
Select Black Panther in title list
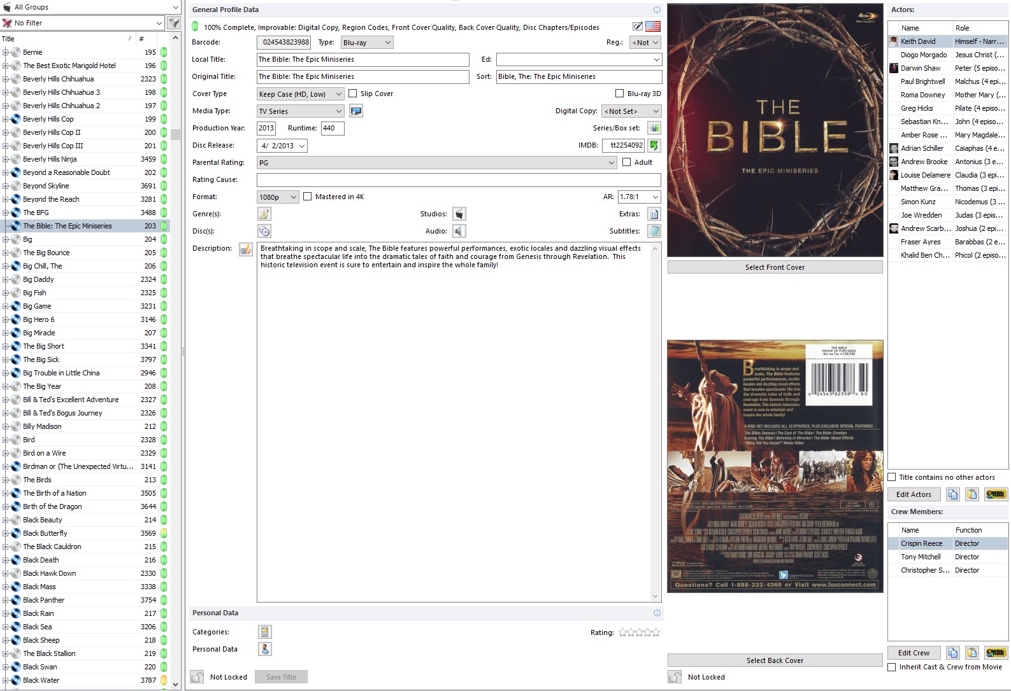tap(43, 600)
